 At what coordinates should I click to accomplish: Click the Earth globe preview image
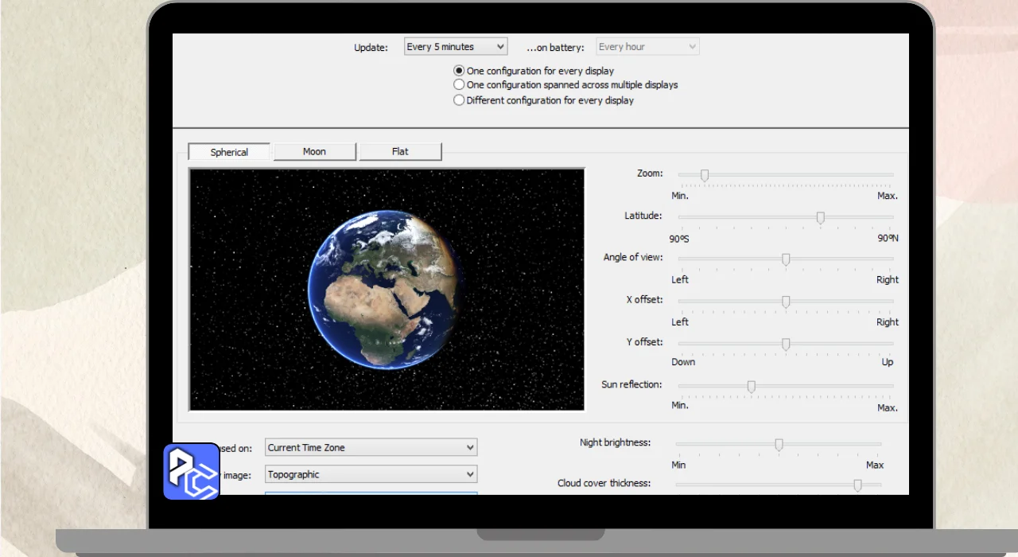tap(383, 290)
